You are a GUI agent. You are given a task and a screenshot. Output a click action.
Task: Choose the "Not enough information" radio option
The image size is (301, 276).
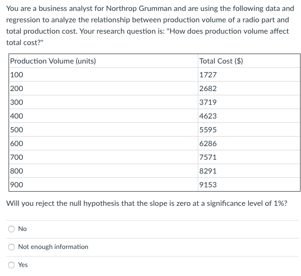click(x=11, y=247)
